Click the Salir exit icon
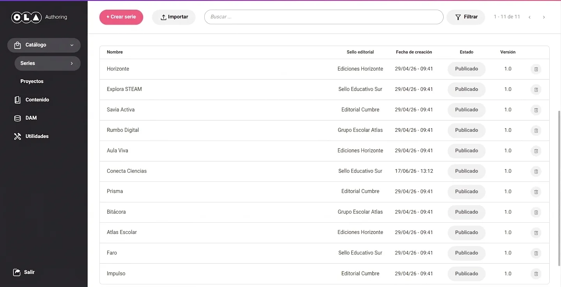Image resolution: width=561 pixels, height=287 pixels. (17, 272)
